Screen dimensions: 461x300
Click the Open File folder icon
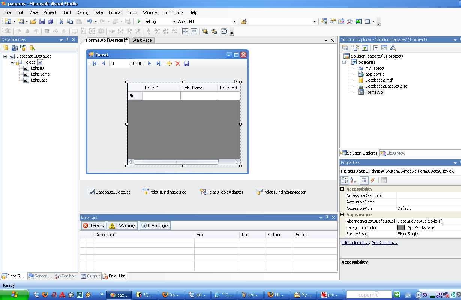[x=33, y=21]
